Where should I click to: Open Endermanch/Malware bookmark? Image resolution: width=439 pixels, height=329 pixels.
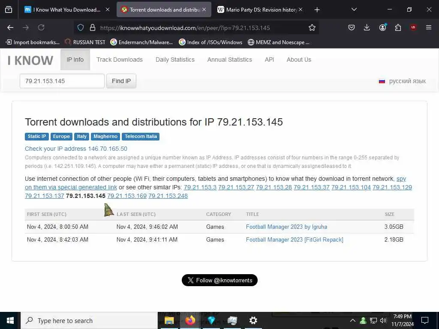pos(141,42)
